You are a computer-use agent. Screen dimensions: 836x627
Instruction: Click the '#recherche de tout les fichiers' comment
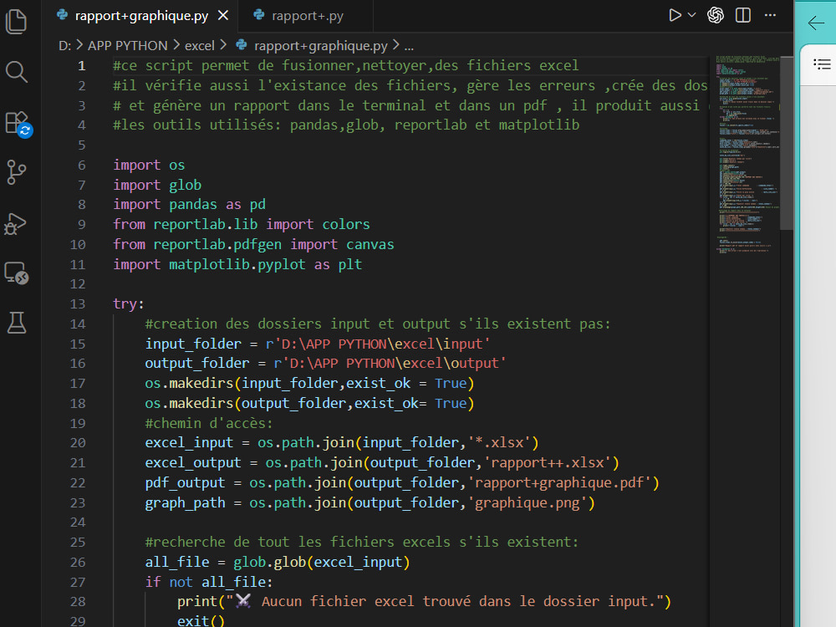361,543
